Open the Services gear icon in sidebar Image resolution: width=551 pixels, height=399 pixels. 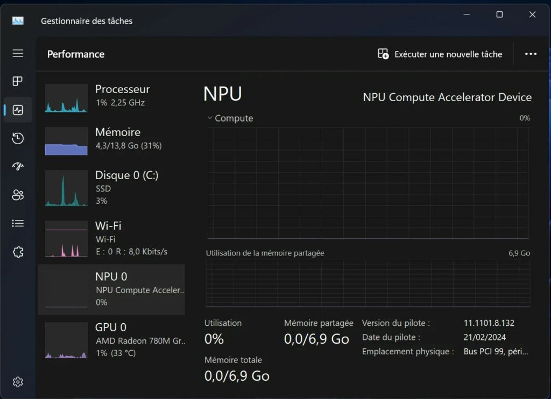pos(18,252)
